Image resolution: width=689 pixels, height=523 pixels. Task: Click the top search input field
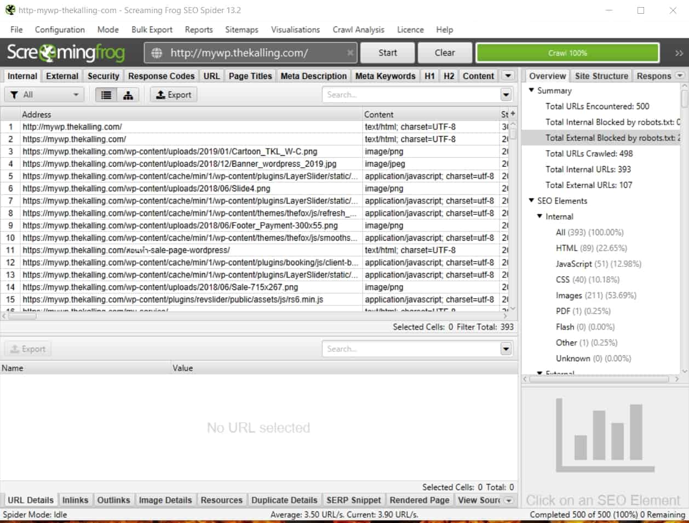coord(411,95)
